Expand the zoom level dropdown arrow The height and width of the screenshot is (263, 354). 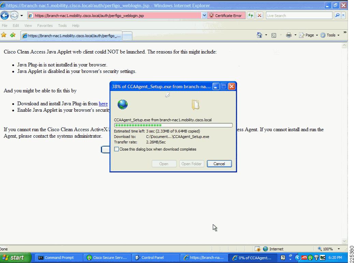339,249
